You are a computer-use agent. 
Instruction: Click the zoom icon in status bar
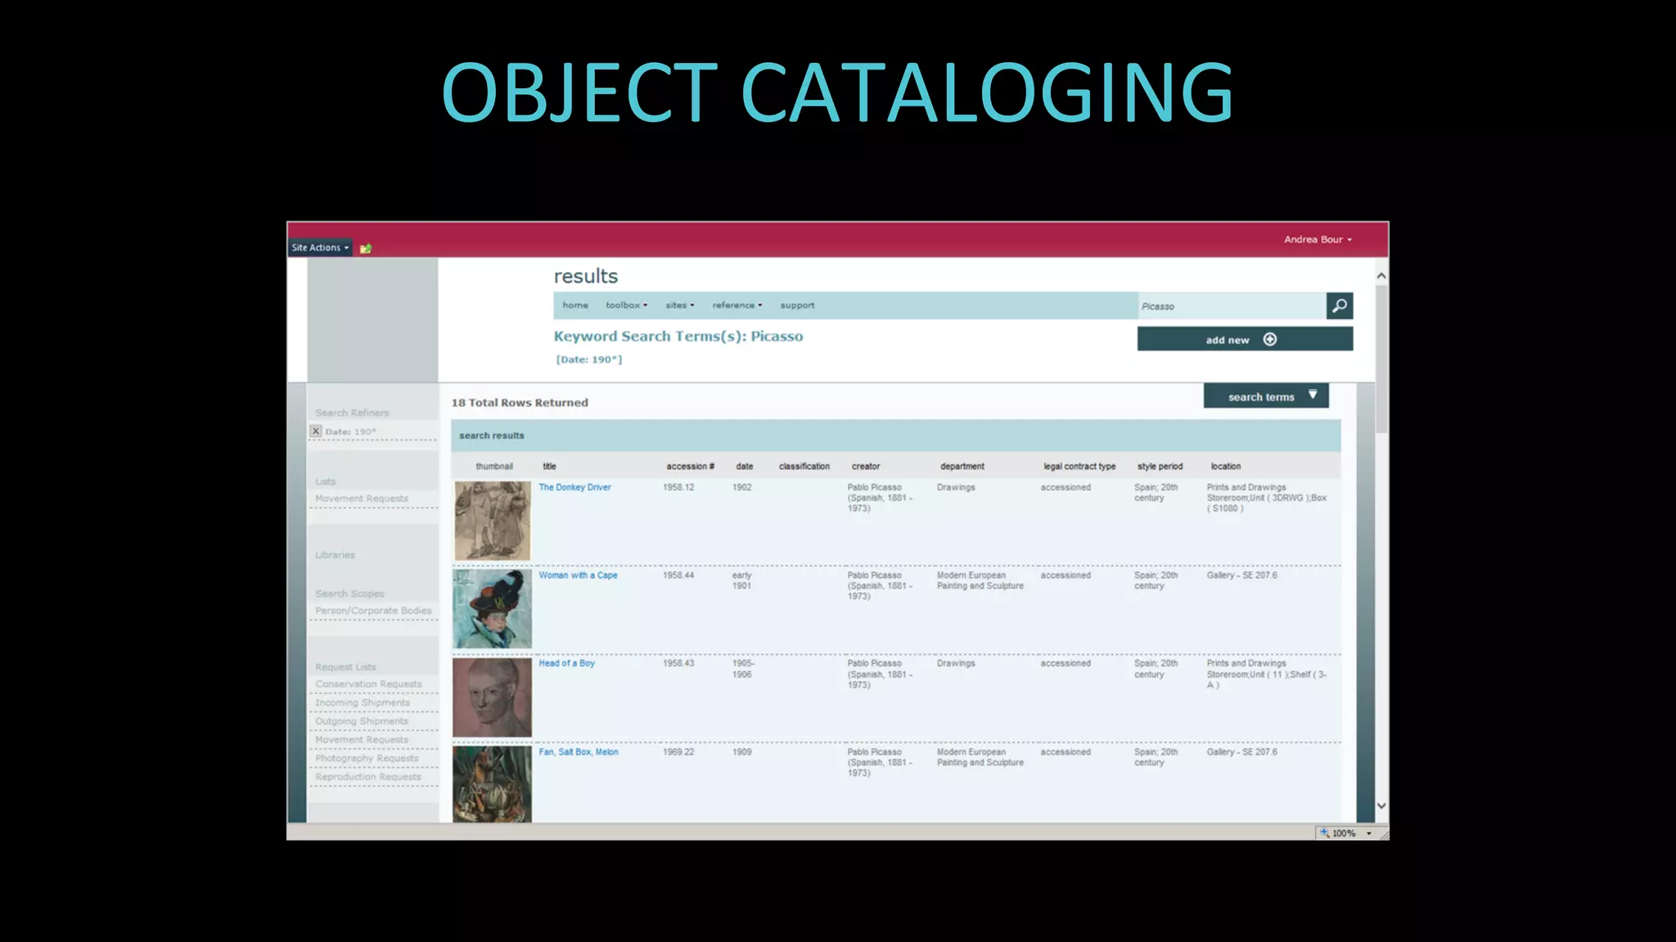pyautogui.click(x=1324, y=832)
